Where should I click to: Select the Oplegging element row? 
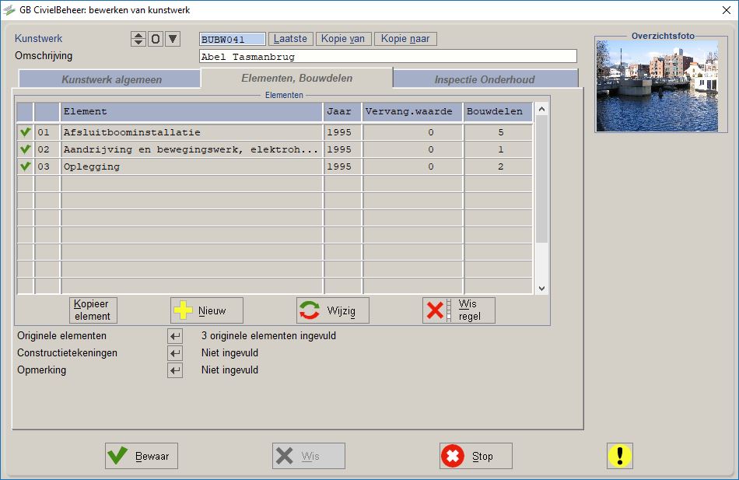[x=191, y=166]
